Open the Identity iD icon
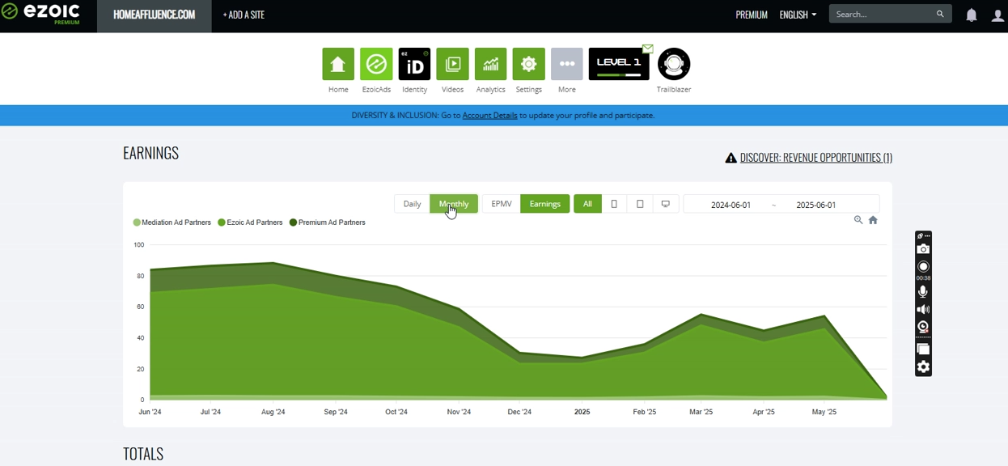 [x=414, y=64]
